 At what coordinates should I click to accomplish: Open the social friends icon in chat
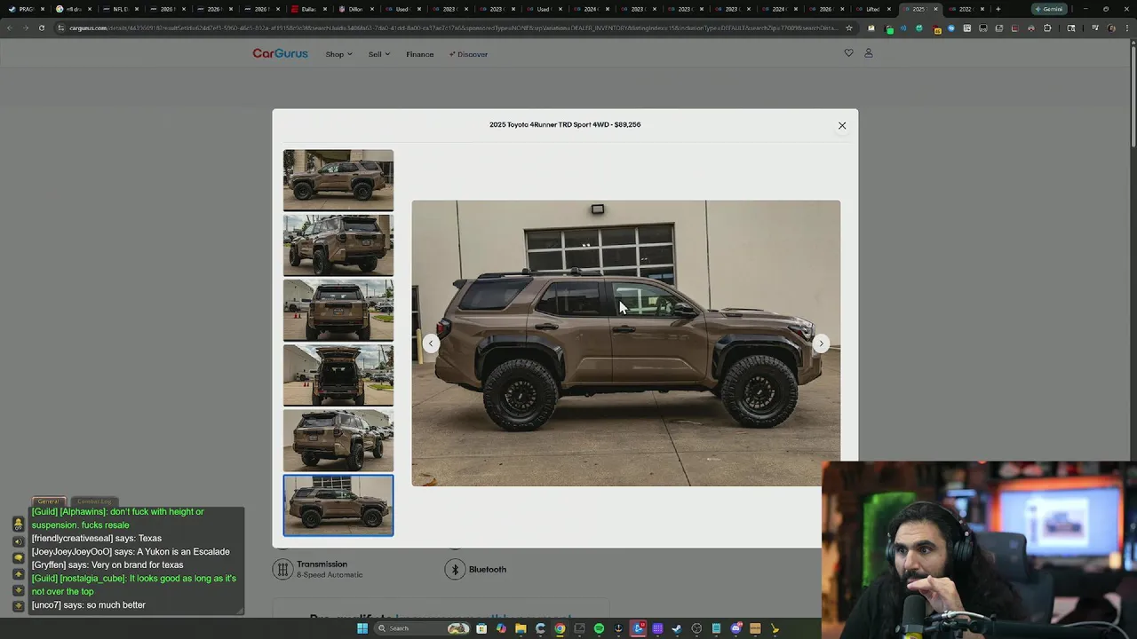pyautogui.click(x=18, y=524)
